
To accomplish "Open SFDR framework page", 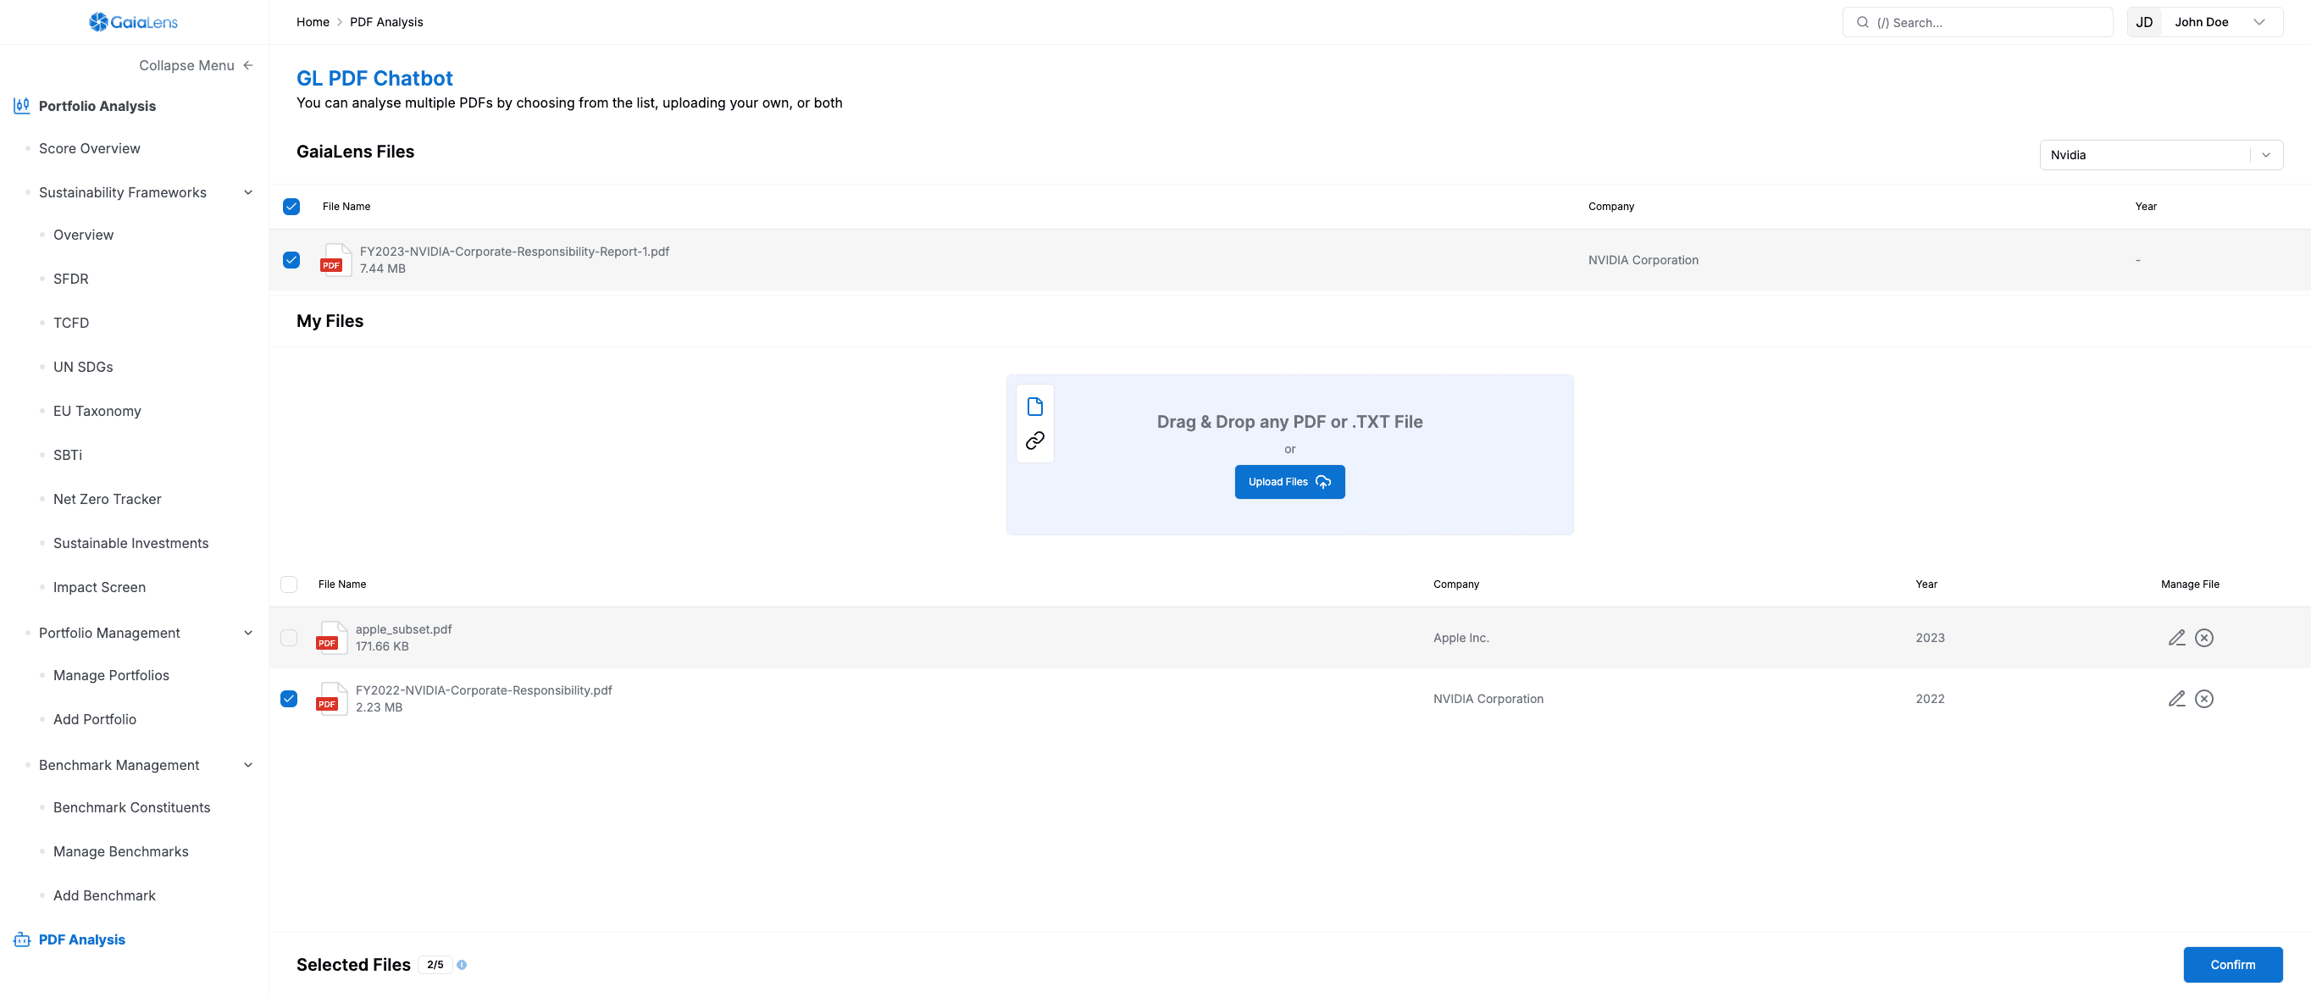I will (x=71, y=279).
